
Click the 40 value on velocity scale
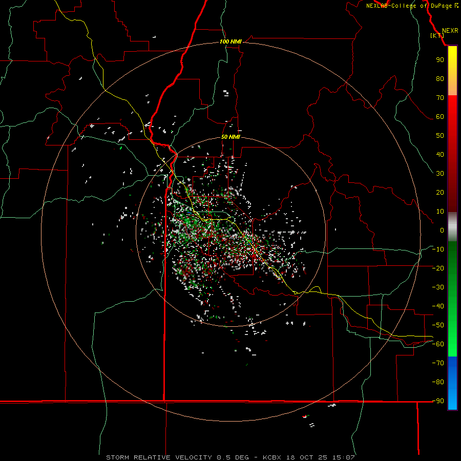click(440, 155)
